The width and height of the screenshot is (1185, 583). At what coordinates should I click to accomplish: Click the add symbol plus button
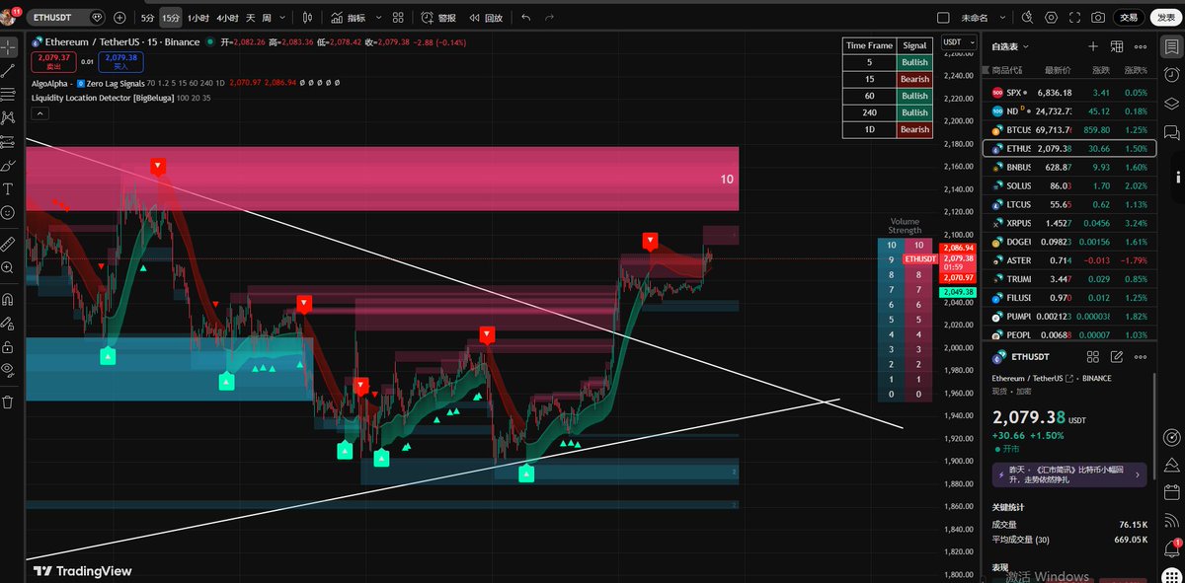119,18
